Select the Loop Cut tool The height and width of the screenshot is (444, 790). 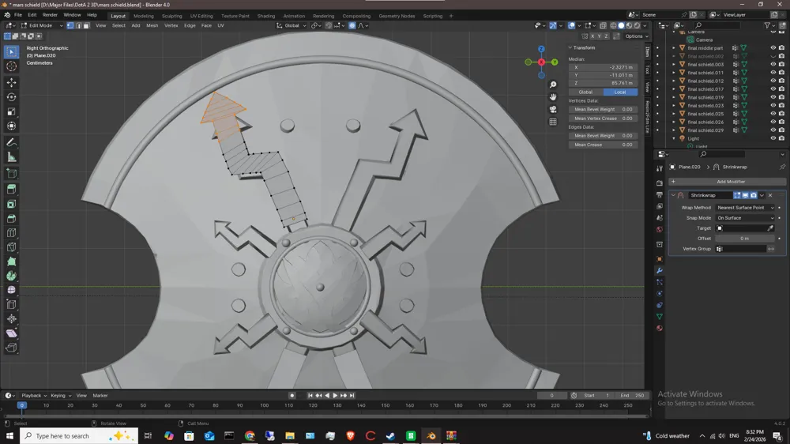tap(12, 233)
